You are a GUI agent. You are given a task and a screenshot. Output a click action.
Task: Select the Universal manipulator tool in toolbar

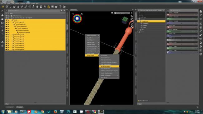click(7, 7)
